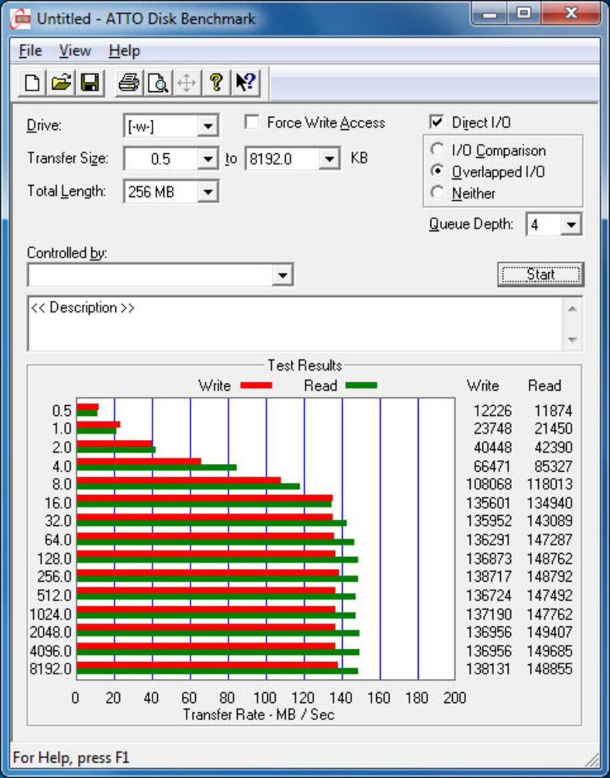Image resolution: width=610 pixels, height=778 pixels.
Task: Click the New document toolbar icon
Action: pos(32,83)
